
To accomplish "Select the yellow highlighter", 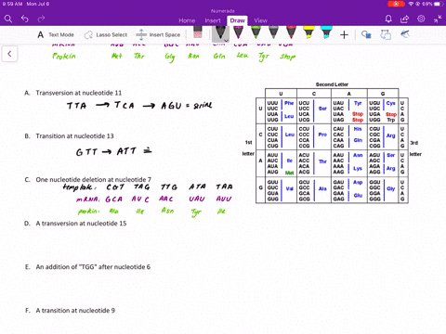I will (308, 32).
